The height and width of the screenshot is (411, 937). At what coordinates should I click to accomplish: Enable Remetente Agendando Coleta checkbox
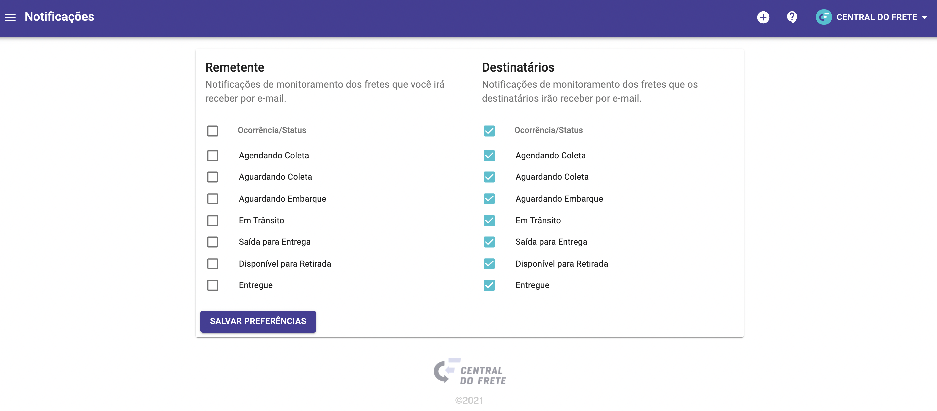pyautogui.click(x=213, y=156)
